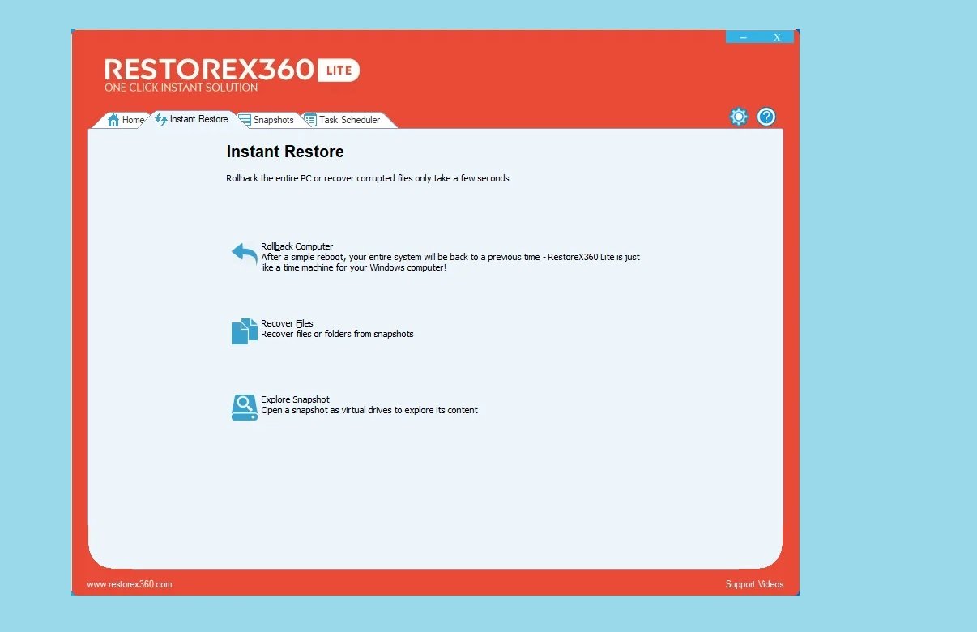Click the Explore Snapshot drive icon

(245, 407)
